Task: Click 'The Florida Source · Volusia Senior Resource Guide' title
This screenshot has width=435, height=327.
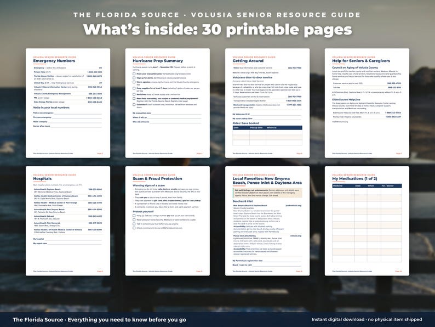Action: pyautogui.click(x=217, y=15)
